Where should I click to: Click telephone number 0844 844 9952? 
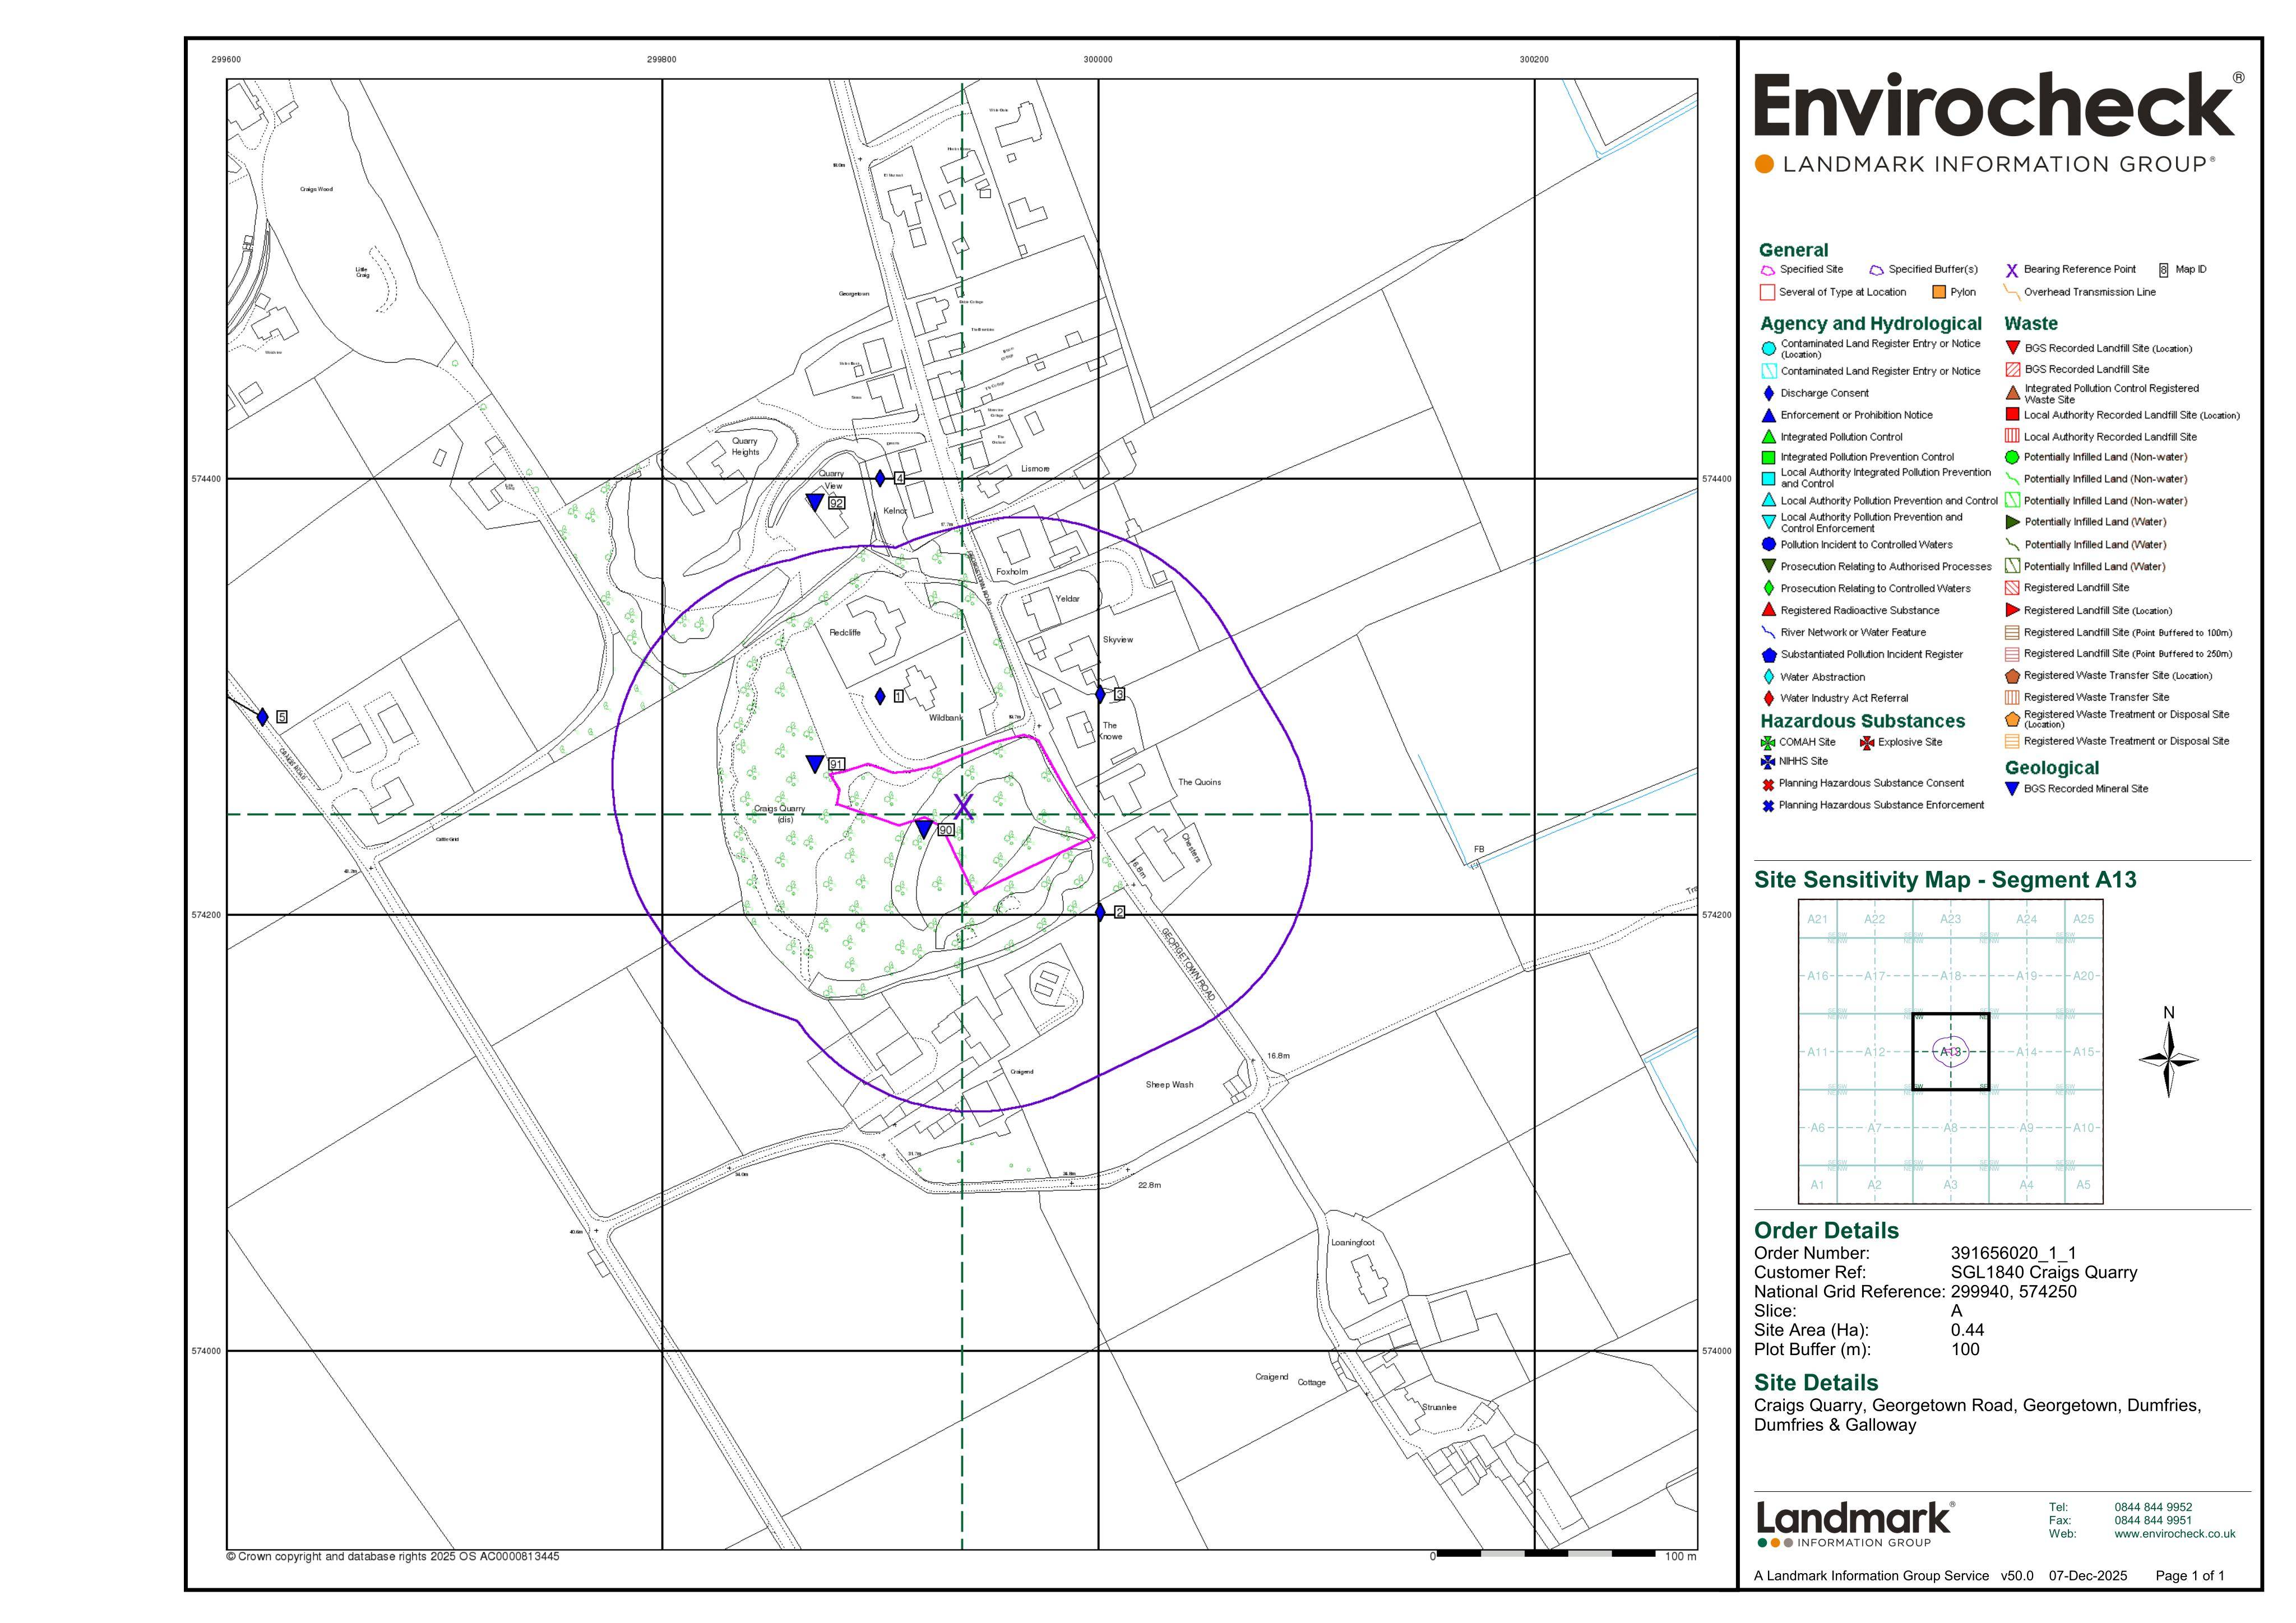[2153, 1507]
